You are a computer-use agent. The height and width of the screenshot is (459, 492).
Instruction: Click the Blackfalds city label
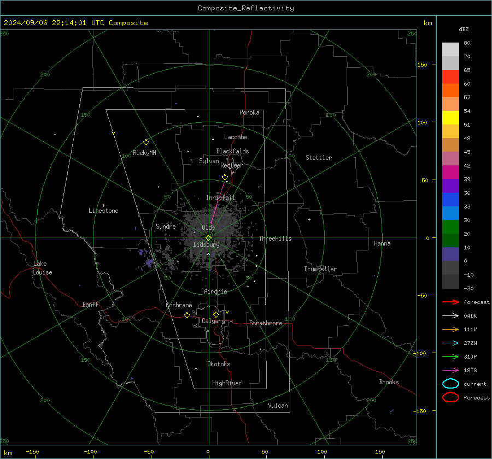(232, 151)
